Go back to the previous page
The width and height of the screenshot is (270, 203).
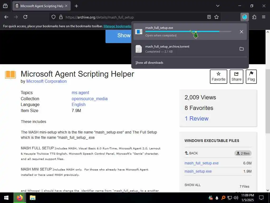click(6, 17)
